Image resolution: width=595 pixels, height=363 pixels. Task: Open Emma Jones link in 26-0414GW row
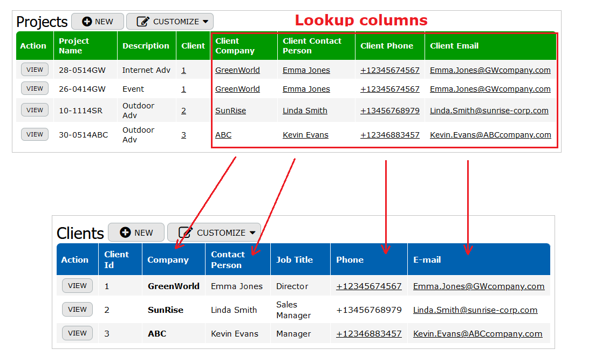click(x=306, y=89)
